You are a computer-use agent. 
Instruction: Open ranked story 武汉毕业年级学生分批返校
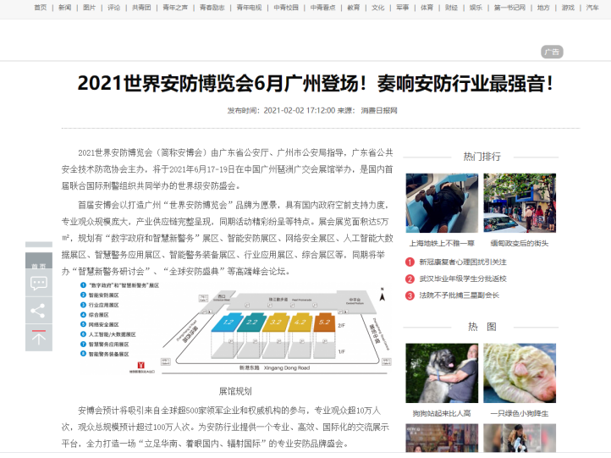point(463,279)
